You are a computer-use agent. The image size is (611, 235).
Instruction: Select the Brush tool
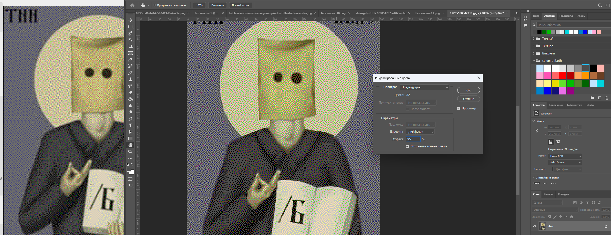[130, 73]
